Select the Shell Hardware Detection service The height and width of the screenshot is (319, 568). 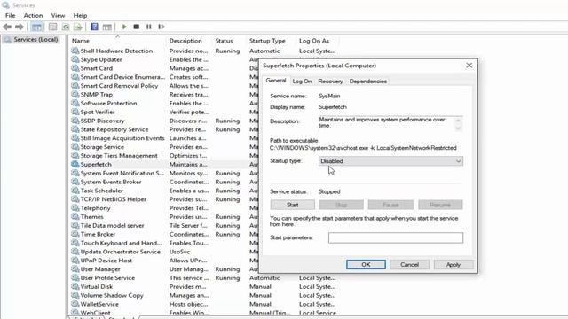point(116,51)
